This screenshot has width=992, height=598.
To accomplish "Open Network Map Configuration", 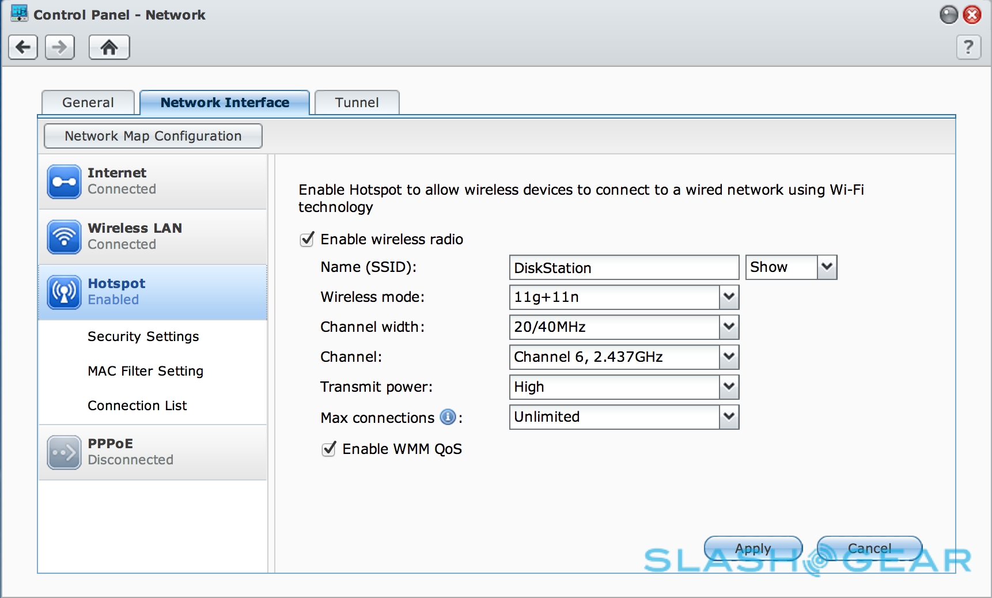I will pos(153,136).
